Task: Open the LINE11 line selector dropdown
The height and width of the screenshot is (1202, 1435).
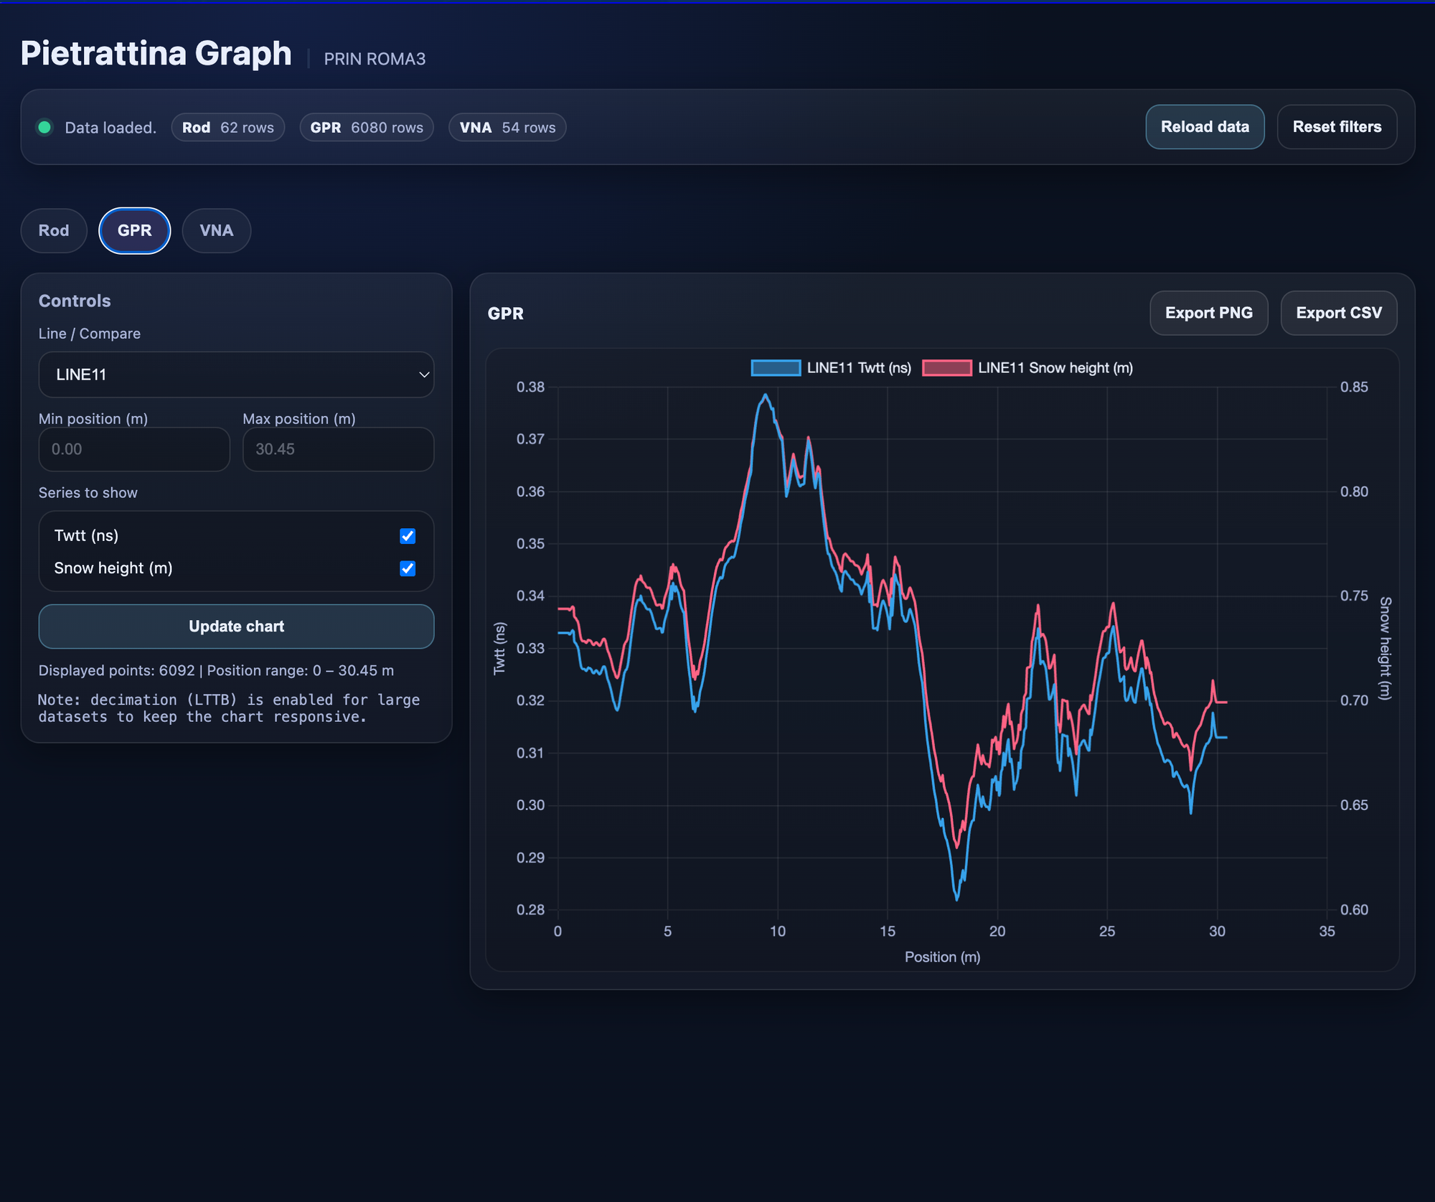Action: (x=236, y=375)
